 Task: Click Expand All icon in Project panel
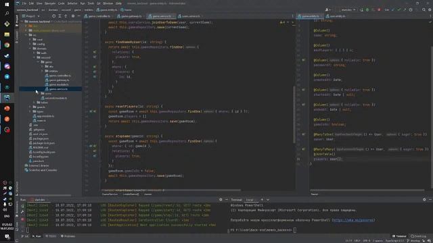click(x=60, y=16)
